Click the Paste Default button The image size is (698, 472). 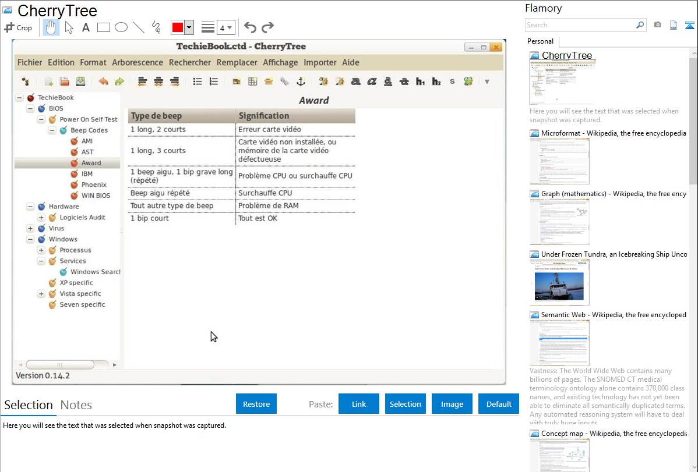[x=499, y=404]
